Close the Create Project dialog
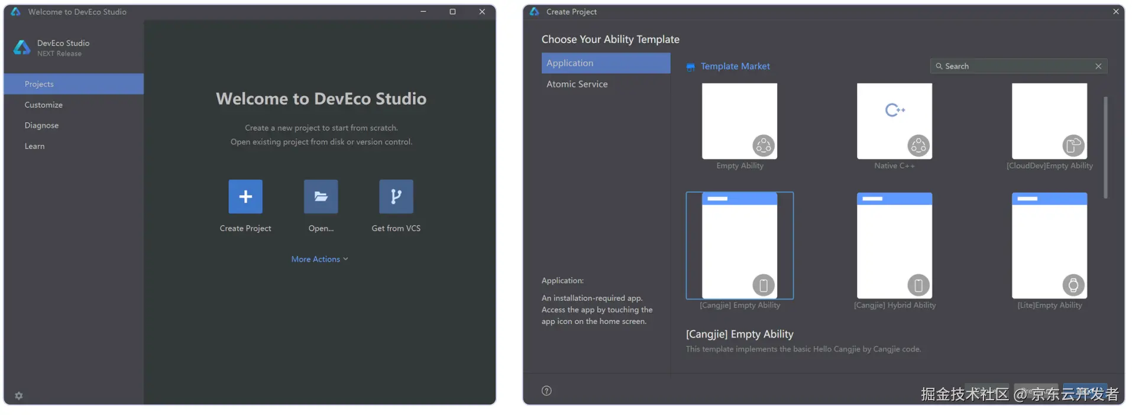1132x415 pixels. coord(1115,11)
